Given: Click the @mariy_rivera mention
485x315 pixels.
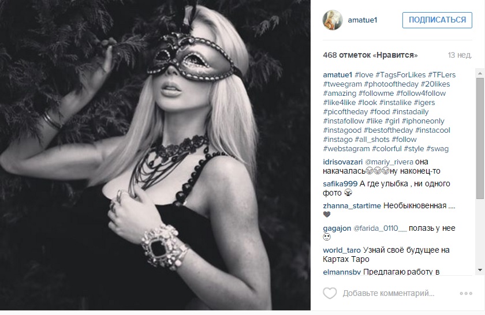Looking at the screenshot, I should 389,162.
